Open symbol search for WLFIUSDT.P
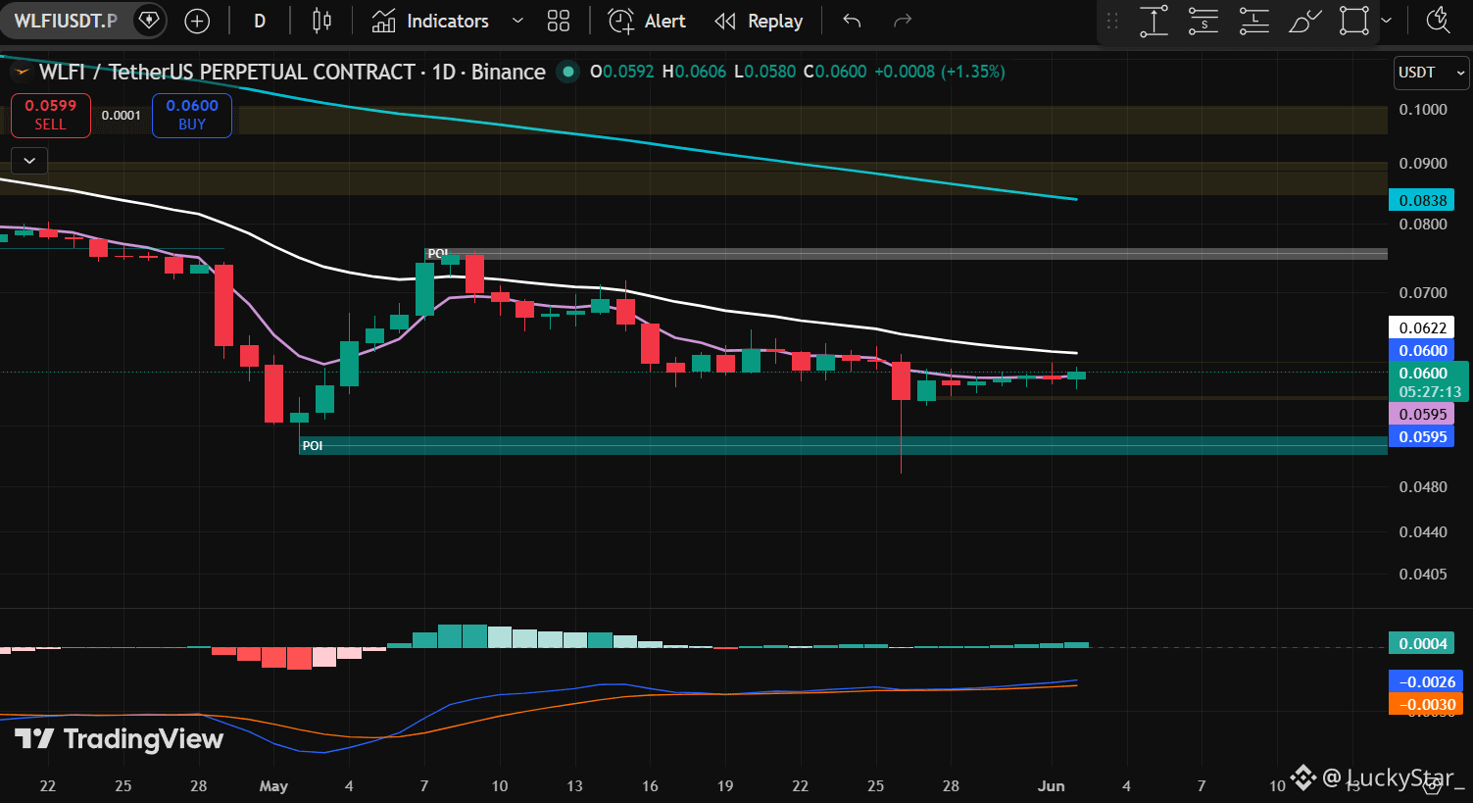Image resolution: width=1473 pixels, height=803 pixels. click(x=66, y=21)
